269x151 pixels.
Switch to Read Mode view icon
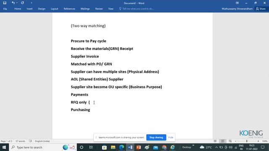click(215, 141)
